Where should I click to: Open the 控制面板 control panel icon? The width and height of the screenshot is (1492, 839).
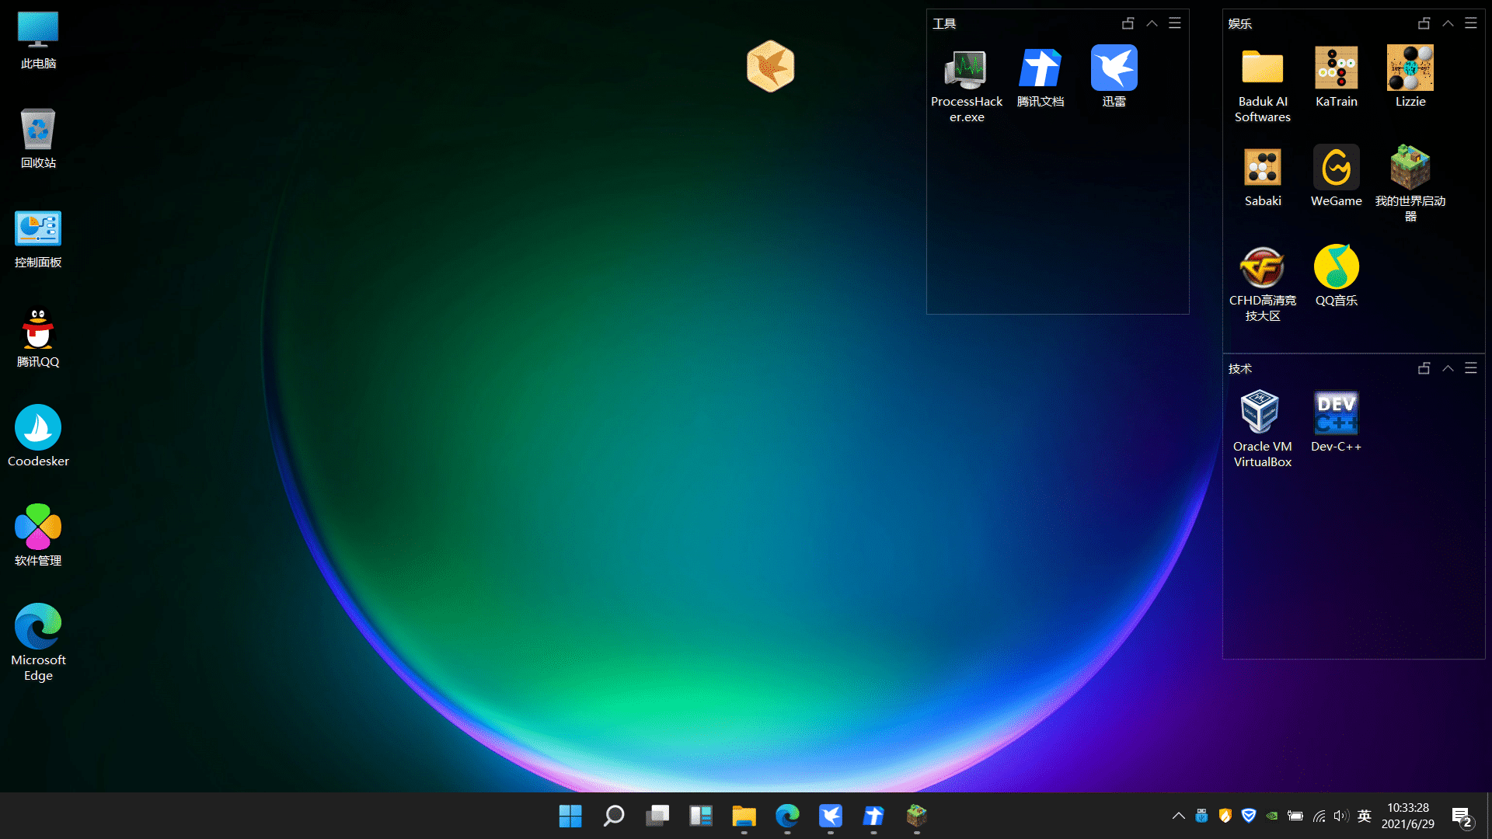38,239
